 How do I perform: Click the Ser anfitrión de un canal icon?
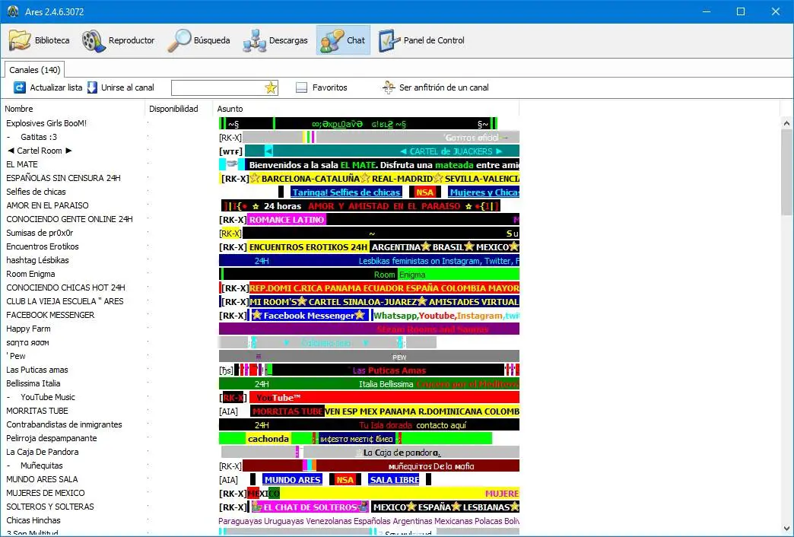389,87
